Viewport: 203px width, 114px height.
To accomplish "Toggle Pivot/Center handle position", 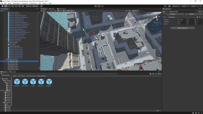I will pyautogui.click(x=29, y=6).
